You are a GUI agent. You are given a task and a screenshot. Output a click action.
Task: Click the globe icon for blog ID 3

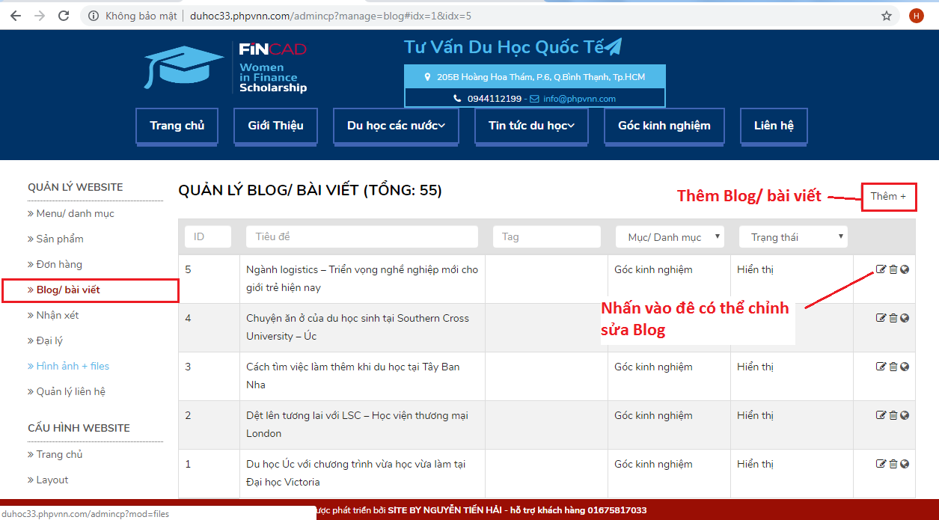click(x=905, y=367)
